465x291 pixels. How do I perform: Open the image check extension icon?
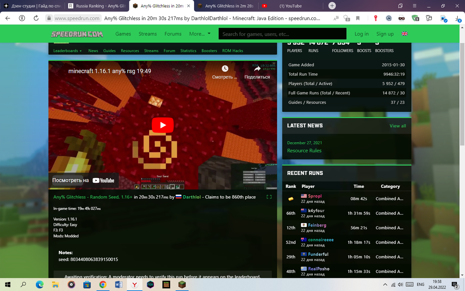pyautogui.click(x=444, y=18)
